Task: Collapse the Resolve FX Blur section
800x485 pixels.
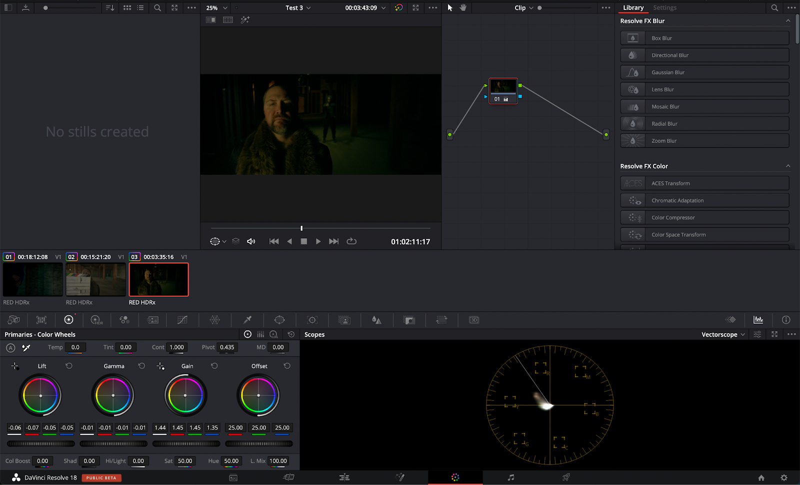Action: click(788, 21)
